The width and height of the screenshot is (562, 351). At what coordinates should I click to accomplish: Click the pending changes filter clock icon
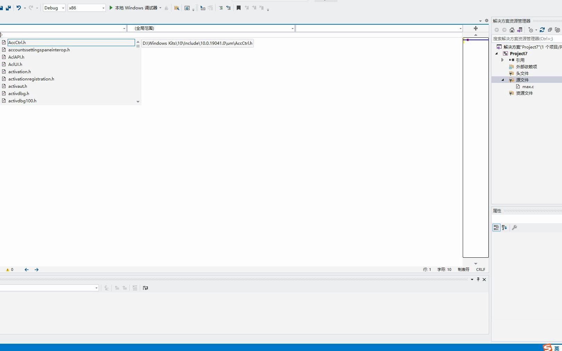531,30
